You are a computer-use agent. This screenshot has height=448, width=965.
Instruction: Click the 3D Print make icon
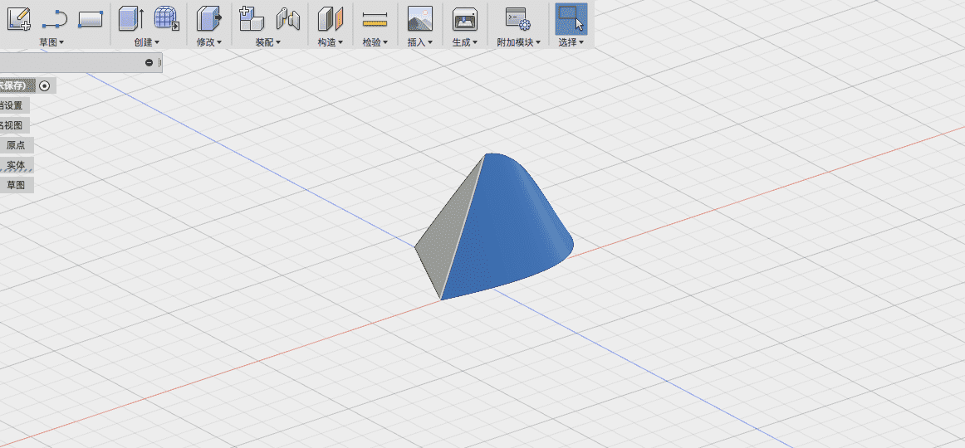[x=465, y=19]
